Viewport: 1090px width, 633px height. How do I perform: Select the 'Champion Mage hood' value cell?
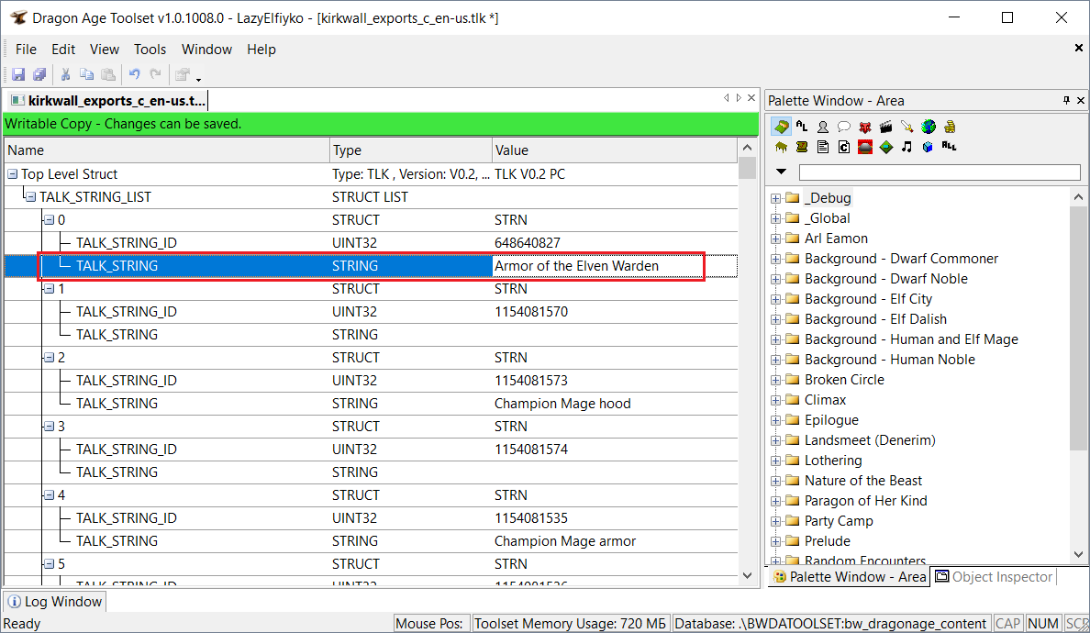(x=615, y=404)
